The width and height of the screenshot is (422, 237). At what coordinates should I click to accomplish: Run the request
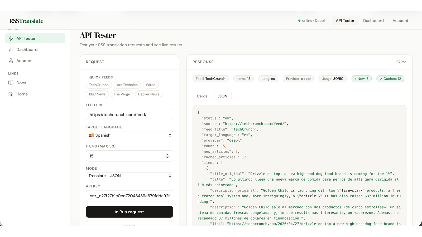130,212
